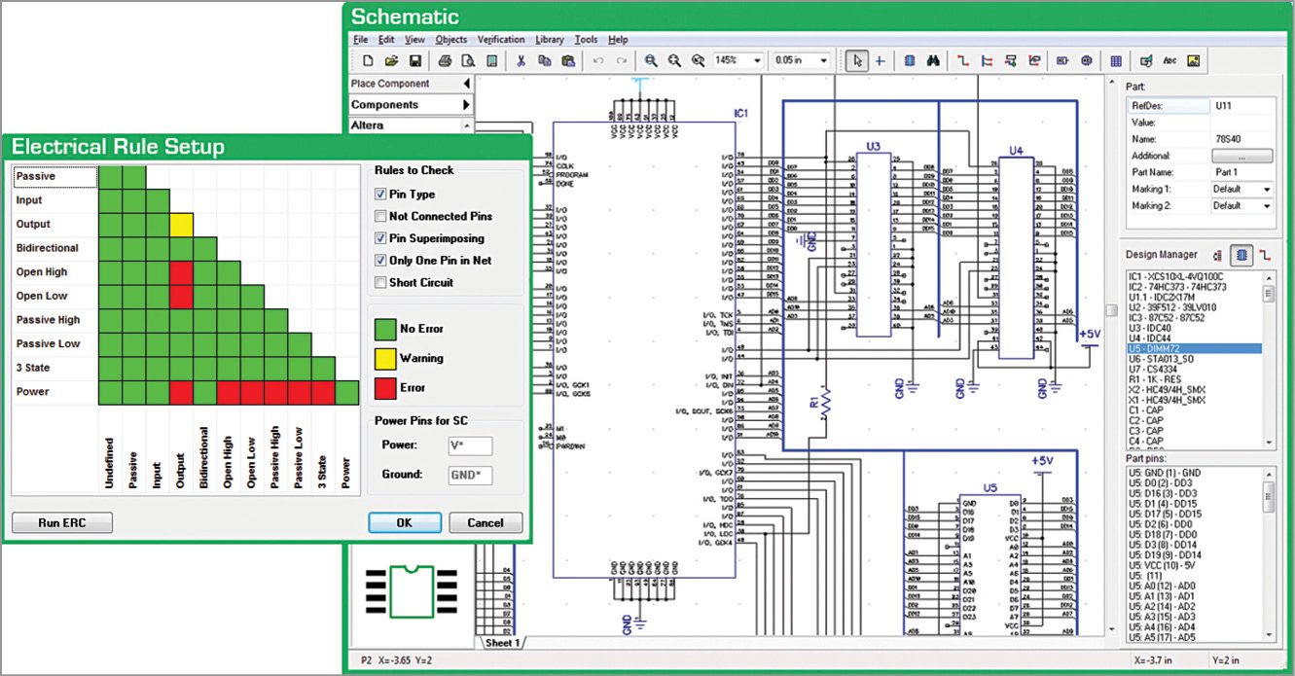
Task: Click the Run ERC button
Action: [62, 523]
